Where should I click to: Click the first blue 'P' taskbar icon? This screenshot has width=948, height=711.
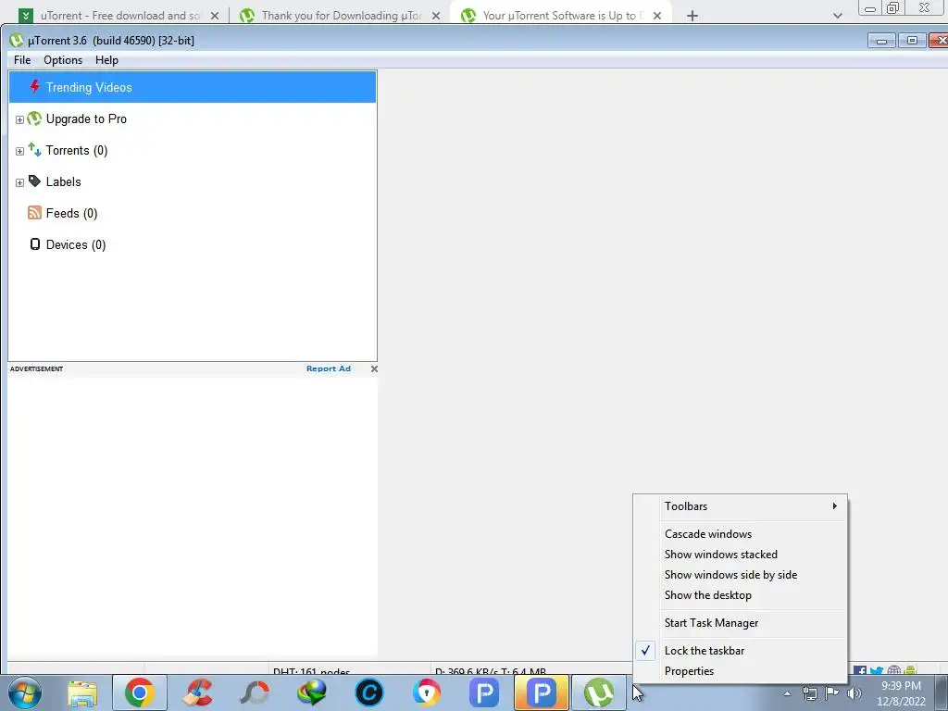[484, 692]
